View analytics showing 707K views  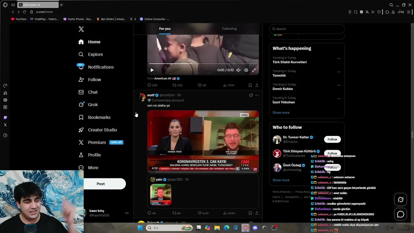click(x=229, y=85)
